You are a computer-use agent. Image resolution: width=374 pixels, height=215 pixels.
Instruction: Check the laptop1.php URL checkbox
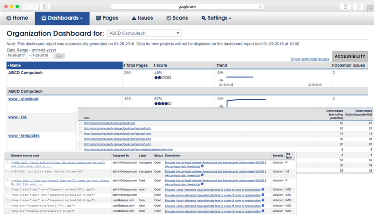click(x=80, y=134)
